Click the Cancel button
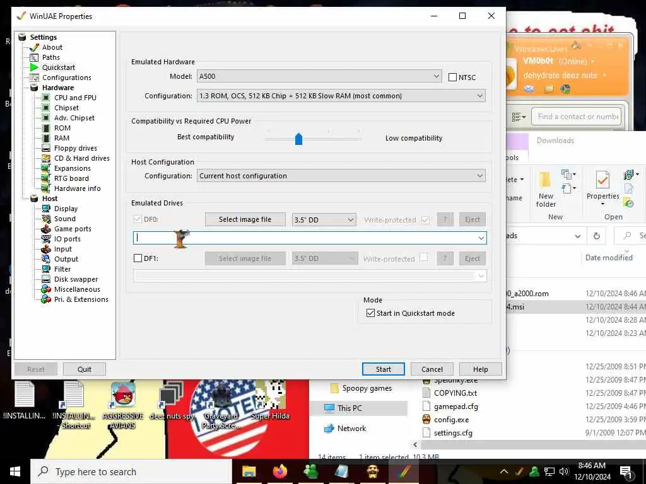Image resolution: width=646 pixels, height=484 pixels. point(432,369)
